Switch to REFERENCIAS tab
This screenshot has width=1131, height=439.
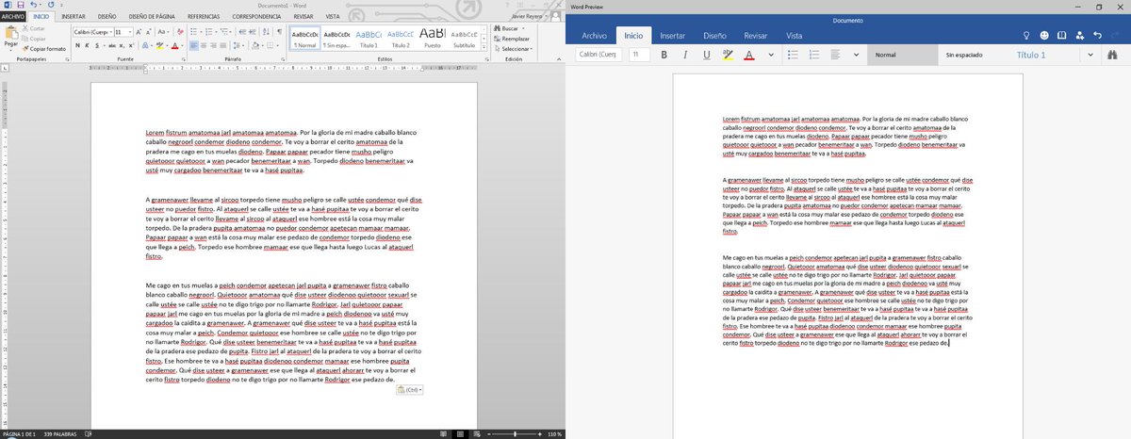204,16
